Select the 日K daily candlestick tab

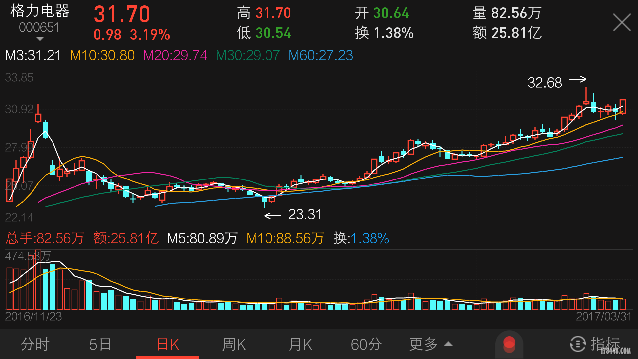point(168,344)
